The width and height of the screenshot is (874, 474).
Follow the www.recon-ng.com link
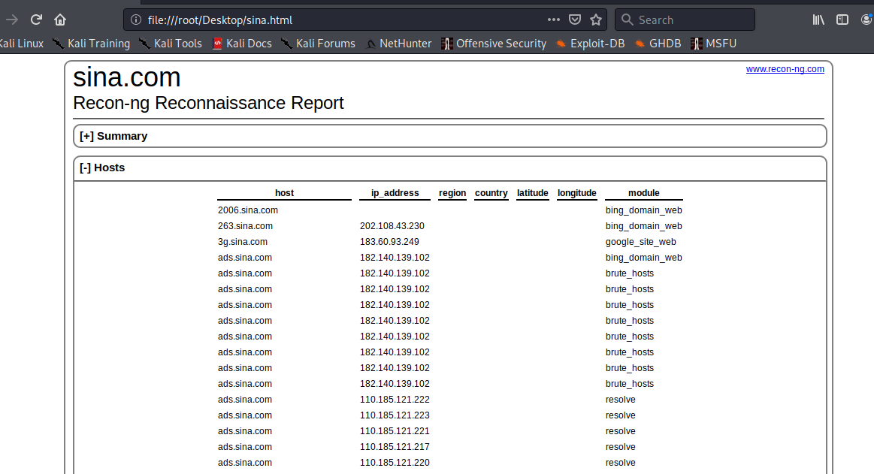pyautogui.click(x=785, y=69)
